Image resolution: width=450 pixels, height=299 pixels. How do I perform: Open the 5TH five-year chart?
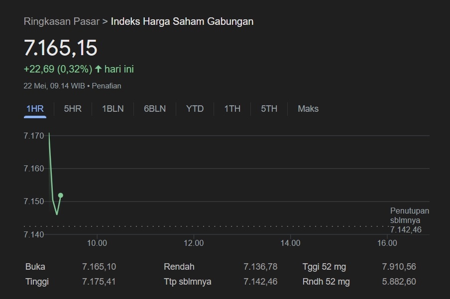point(269,109)
